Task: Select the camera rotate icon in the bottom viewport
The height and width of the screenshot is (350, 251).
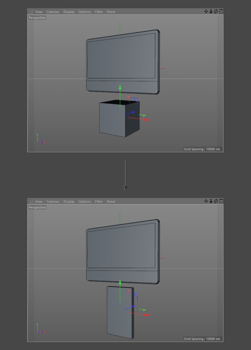Action: [x=216, y=202]
